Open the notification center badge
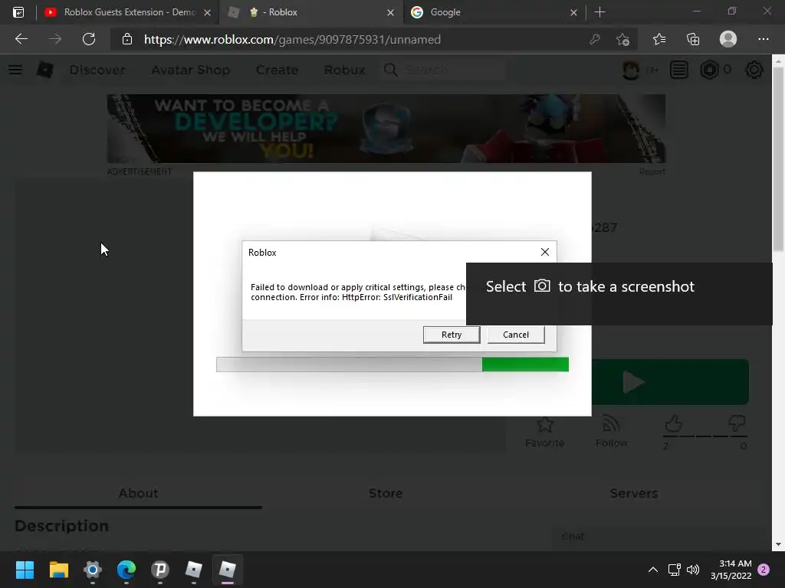The width and height of the screenshot is (785, 588). pos(764,570)
